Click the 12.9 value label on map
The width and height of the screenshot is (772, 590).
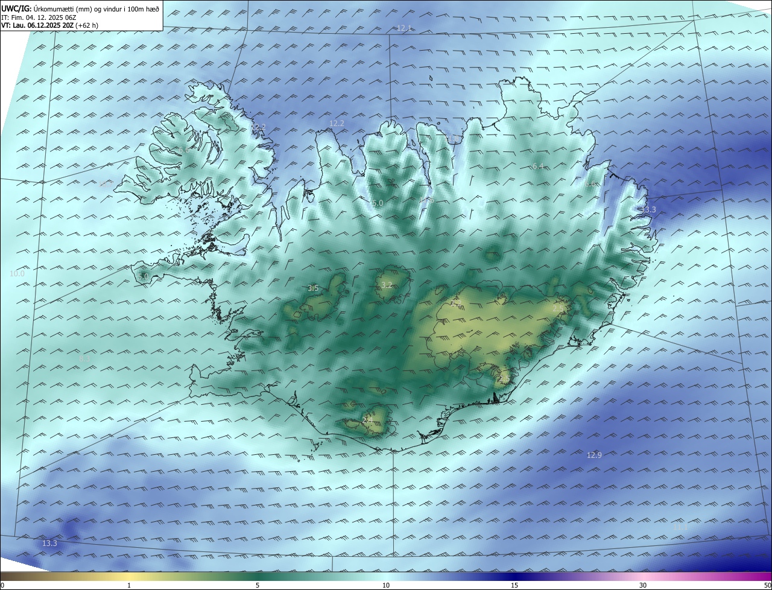point(594,455)
